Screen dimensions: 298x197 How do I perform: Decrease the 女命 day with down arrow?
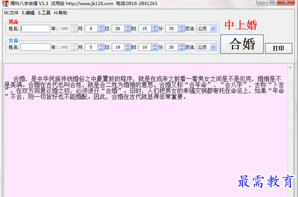[x=128, y=49]
